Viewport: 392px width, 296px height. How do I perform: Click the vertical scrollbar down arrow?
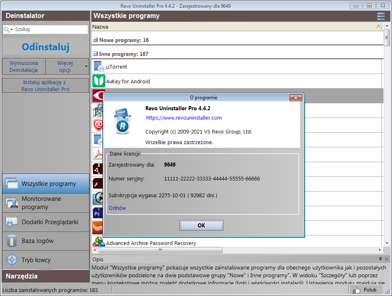(387, 243)
